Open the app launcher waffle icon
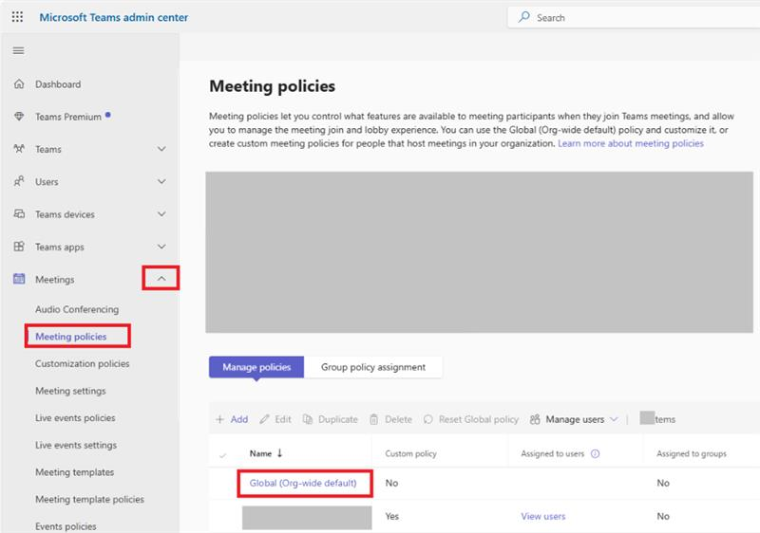Image resolution: width=760 pixels, height=533 pixels. point(17,17)
